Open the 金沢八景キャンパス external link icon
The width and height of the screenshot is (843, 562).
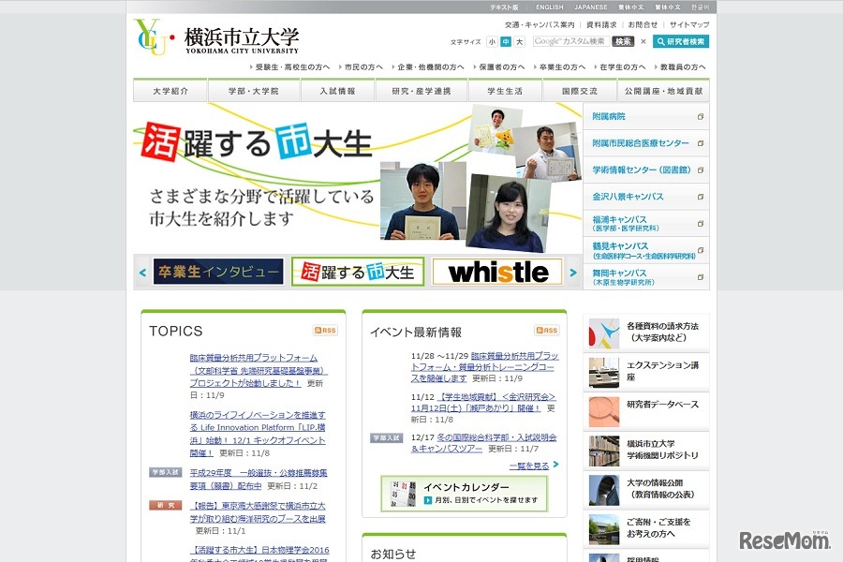tap(700, 197)
